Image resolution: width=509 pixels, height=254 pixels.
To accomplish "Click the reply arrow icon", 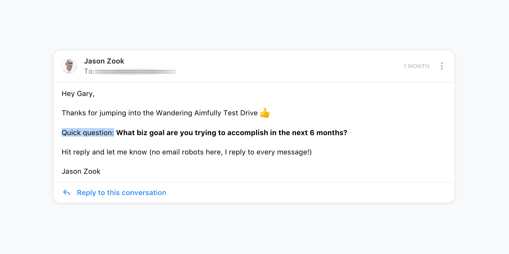I will pos(66,192).
